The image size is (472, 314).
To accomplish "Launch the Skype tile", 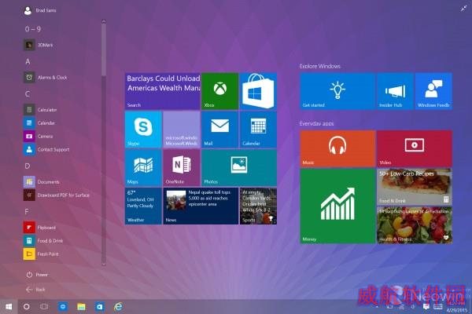I will [x=143, y=130].
